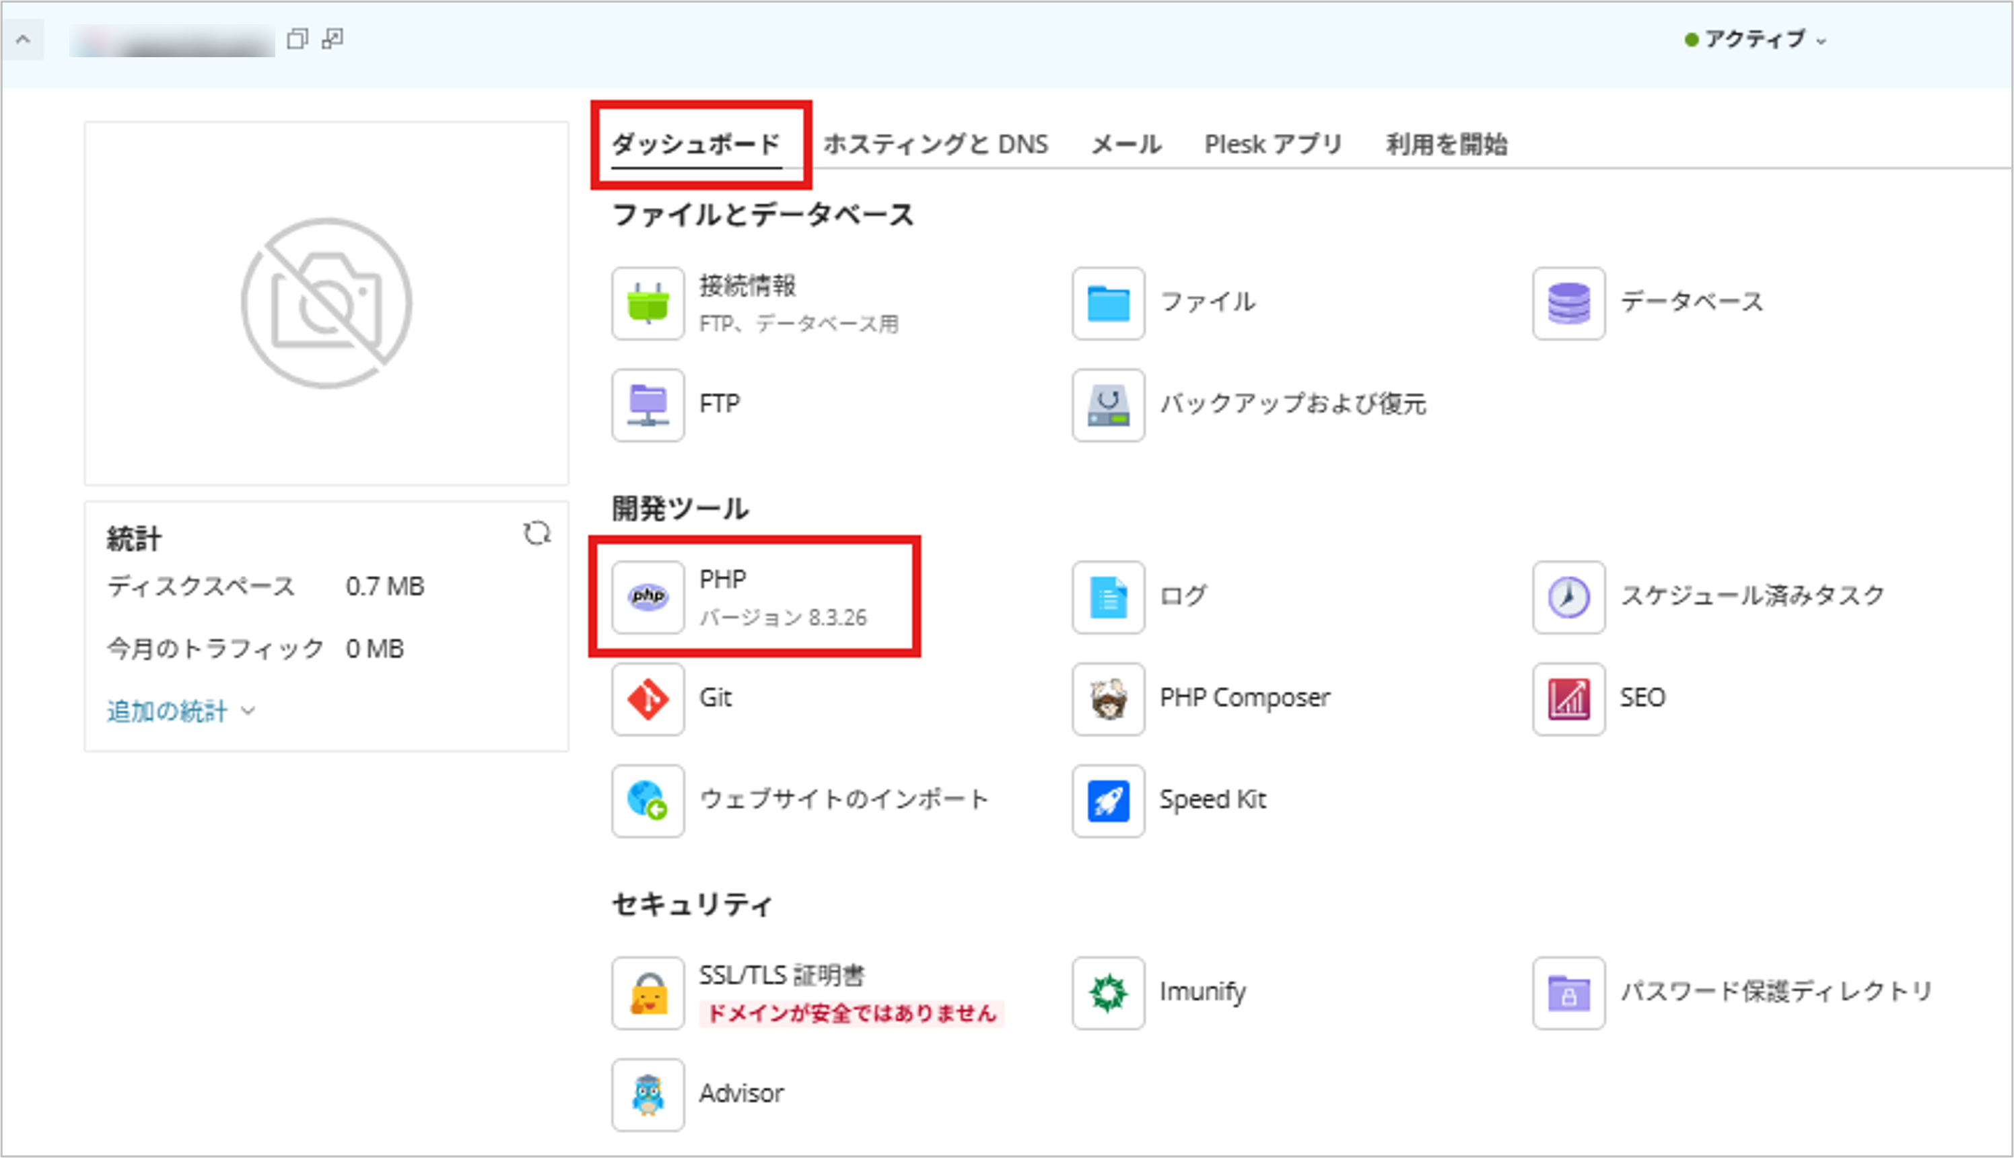
Task: Open the スケジュール済みタスク clock icon
Action: tap(1568, 597)
